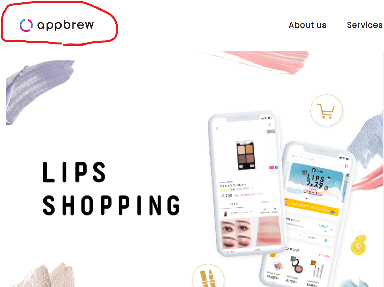Click the appbrew logo
This screenshot has height=287, width=384.
[x=57, y=25]
